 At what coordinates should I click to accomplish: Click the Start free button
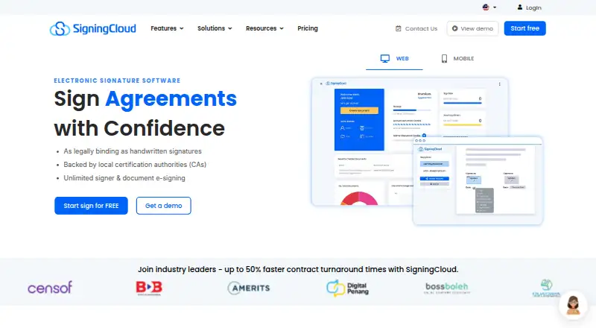coord(524,28)
